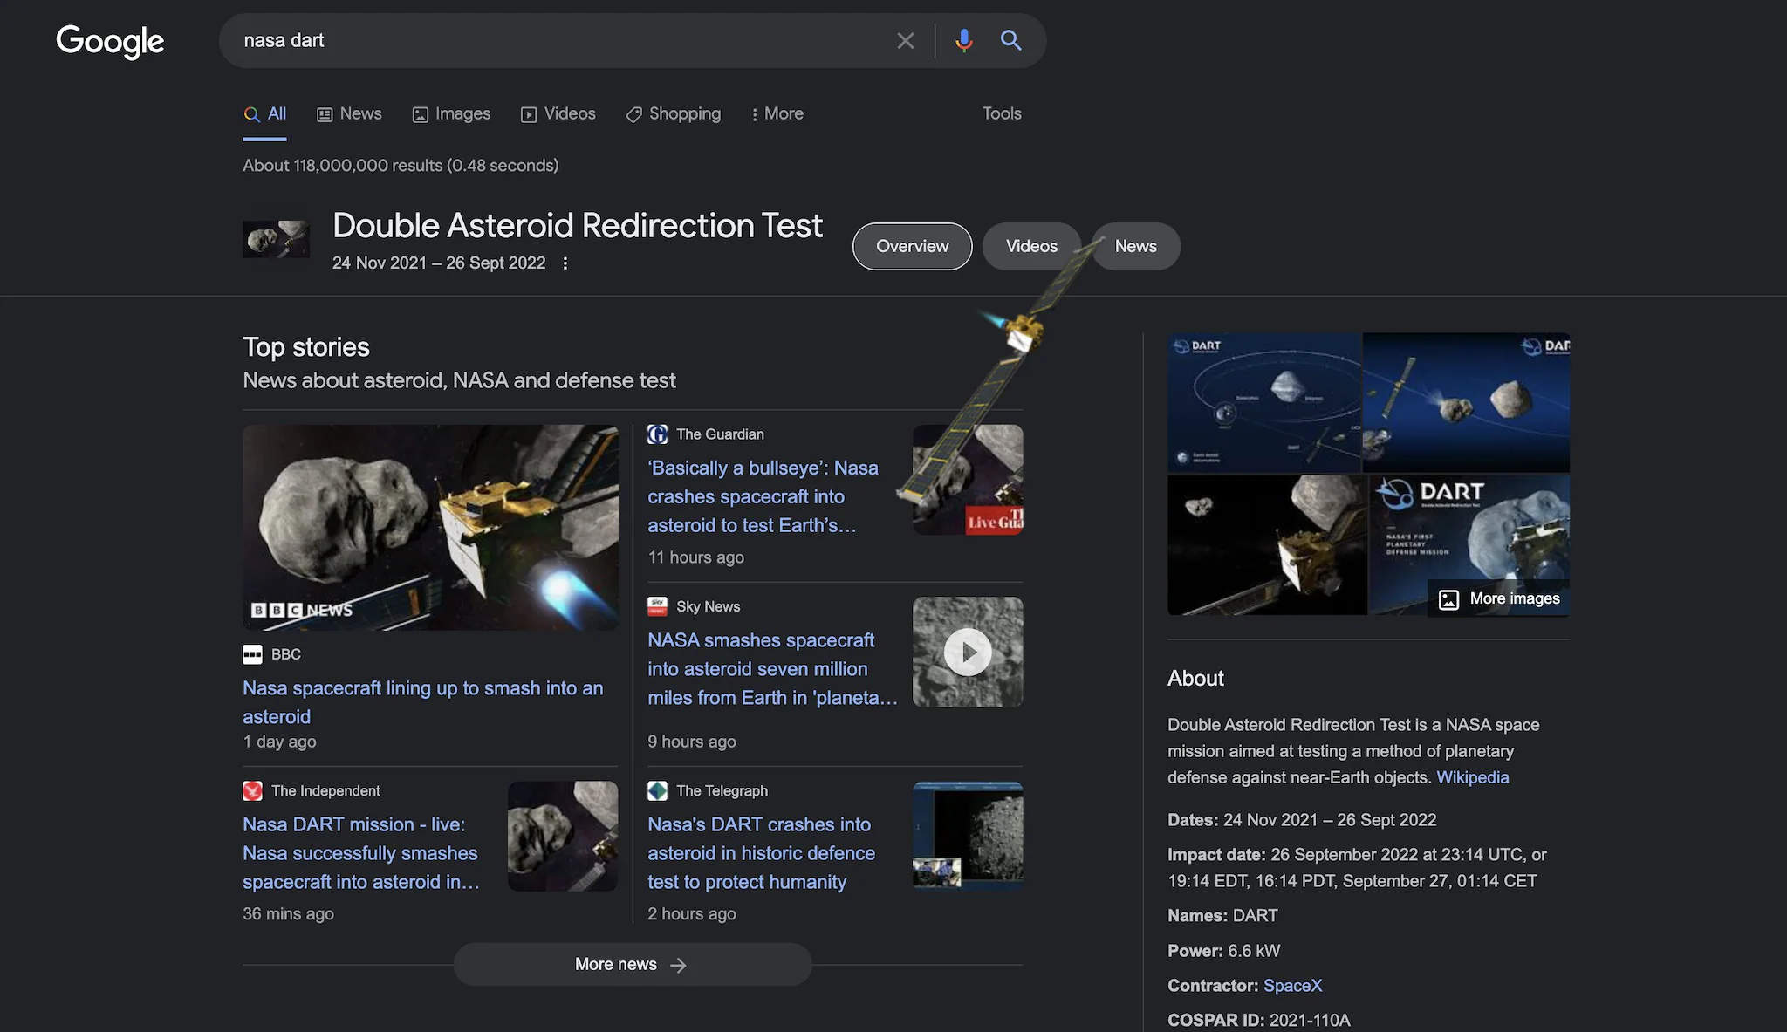Viewport: 1787px width, 1032px height.
Task: Open 'Nasa DART mission - live' article
Action: point(361,853)
